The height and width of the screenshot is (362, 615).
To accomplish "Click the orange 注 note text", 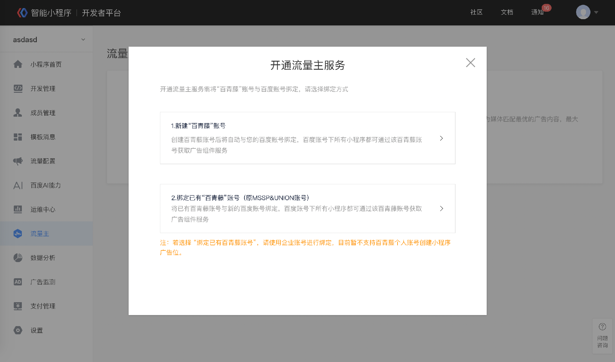I will point(305,247).
